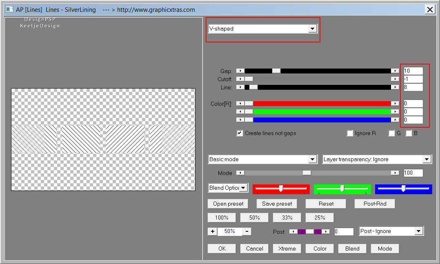Click the Color[R] red slider left arrow
440x264 pixels.
(x=240, y=104)
